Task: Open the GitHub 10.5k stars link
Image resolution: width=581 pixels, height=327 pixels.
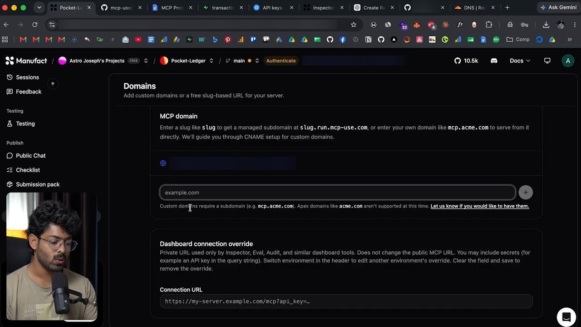Action: (466, 60)
